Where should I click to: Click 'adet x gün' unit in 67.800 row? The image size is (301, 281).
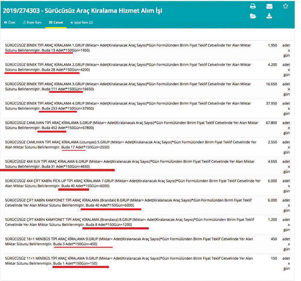click(x=286, y=128)
